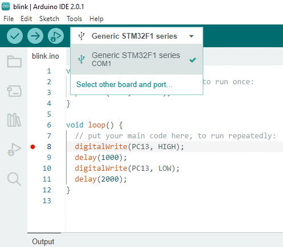
Task: Click line number 1 in gutter
Action: tap(49, 71)
